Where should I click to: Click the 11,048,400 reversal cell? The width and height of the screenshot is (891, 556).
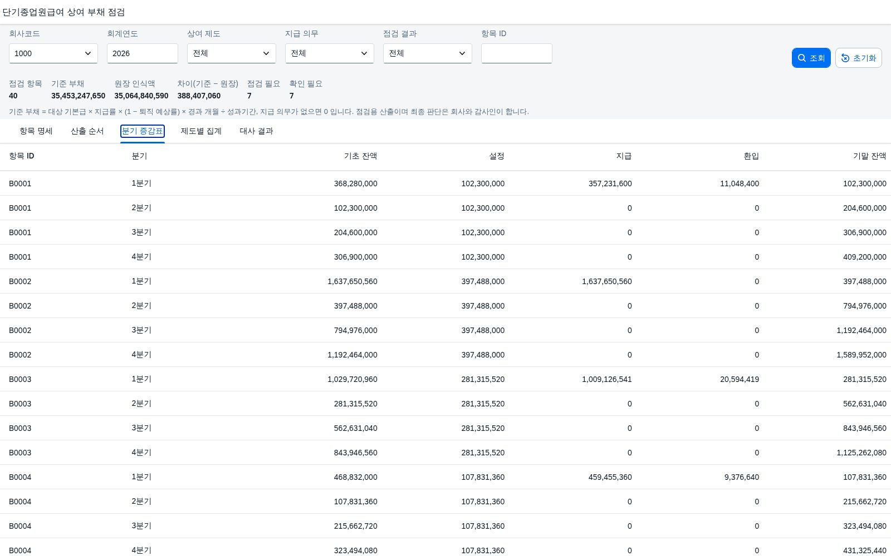coord(739,183)
